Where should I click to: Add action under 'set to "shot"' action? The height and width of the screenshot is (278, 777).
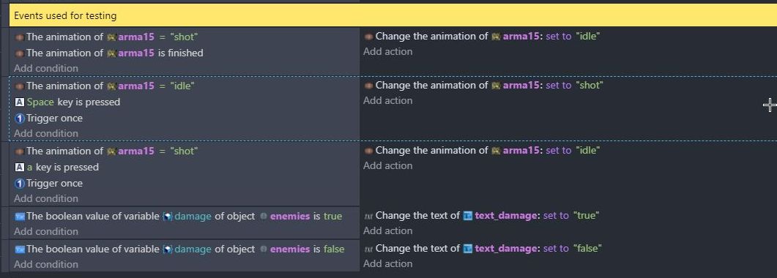point(387,100)
